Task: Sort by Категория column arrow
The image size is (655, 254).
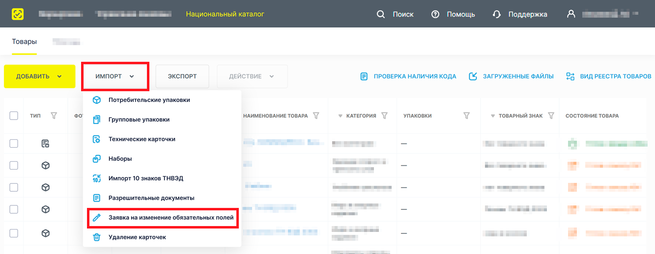Action: (x=340, y=116)
